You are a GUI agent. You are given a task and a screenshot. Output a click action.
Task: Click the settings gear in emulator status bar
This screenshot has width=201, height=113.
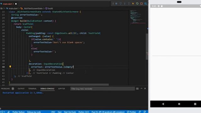pyautogui.click(x=159, y=6)
